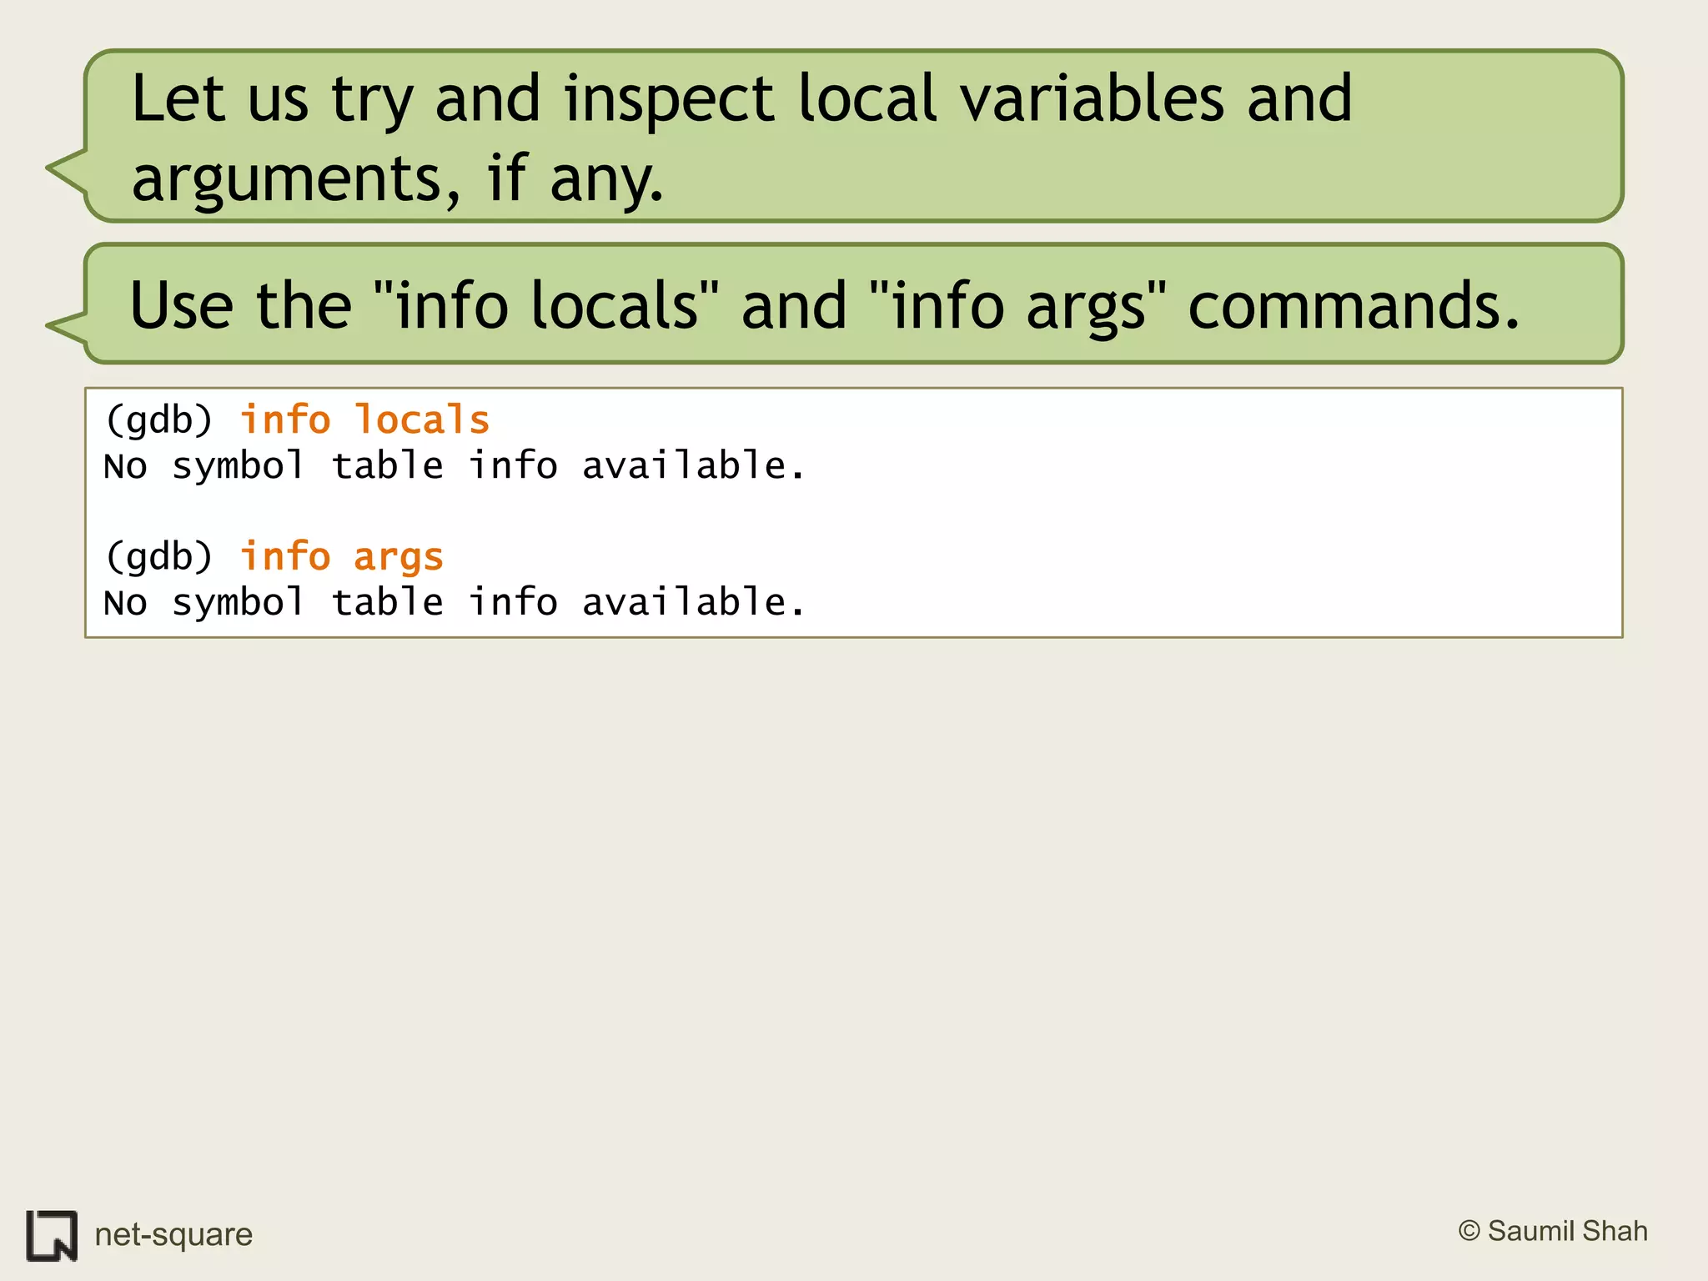Screen dimensions: 1708x1281
Task: Click the net-square logo icon
Action: pyautogui.click(x=52, y=1235)
